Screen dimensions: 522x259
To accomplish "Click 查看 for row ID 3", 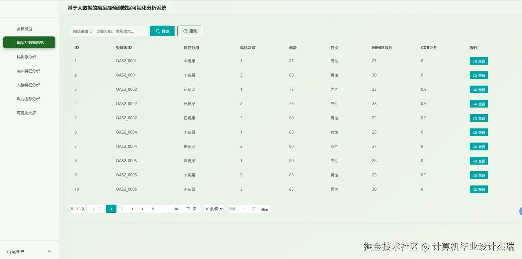I will pyautogui.click(x=479, y=90).
